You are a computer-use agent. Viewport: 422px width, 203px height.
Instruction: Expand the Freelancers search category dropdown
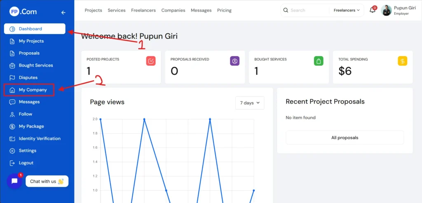346,10
